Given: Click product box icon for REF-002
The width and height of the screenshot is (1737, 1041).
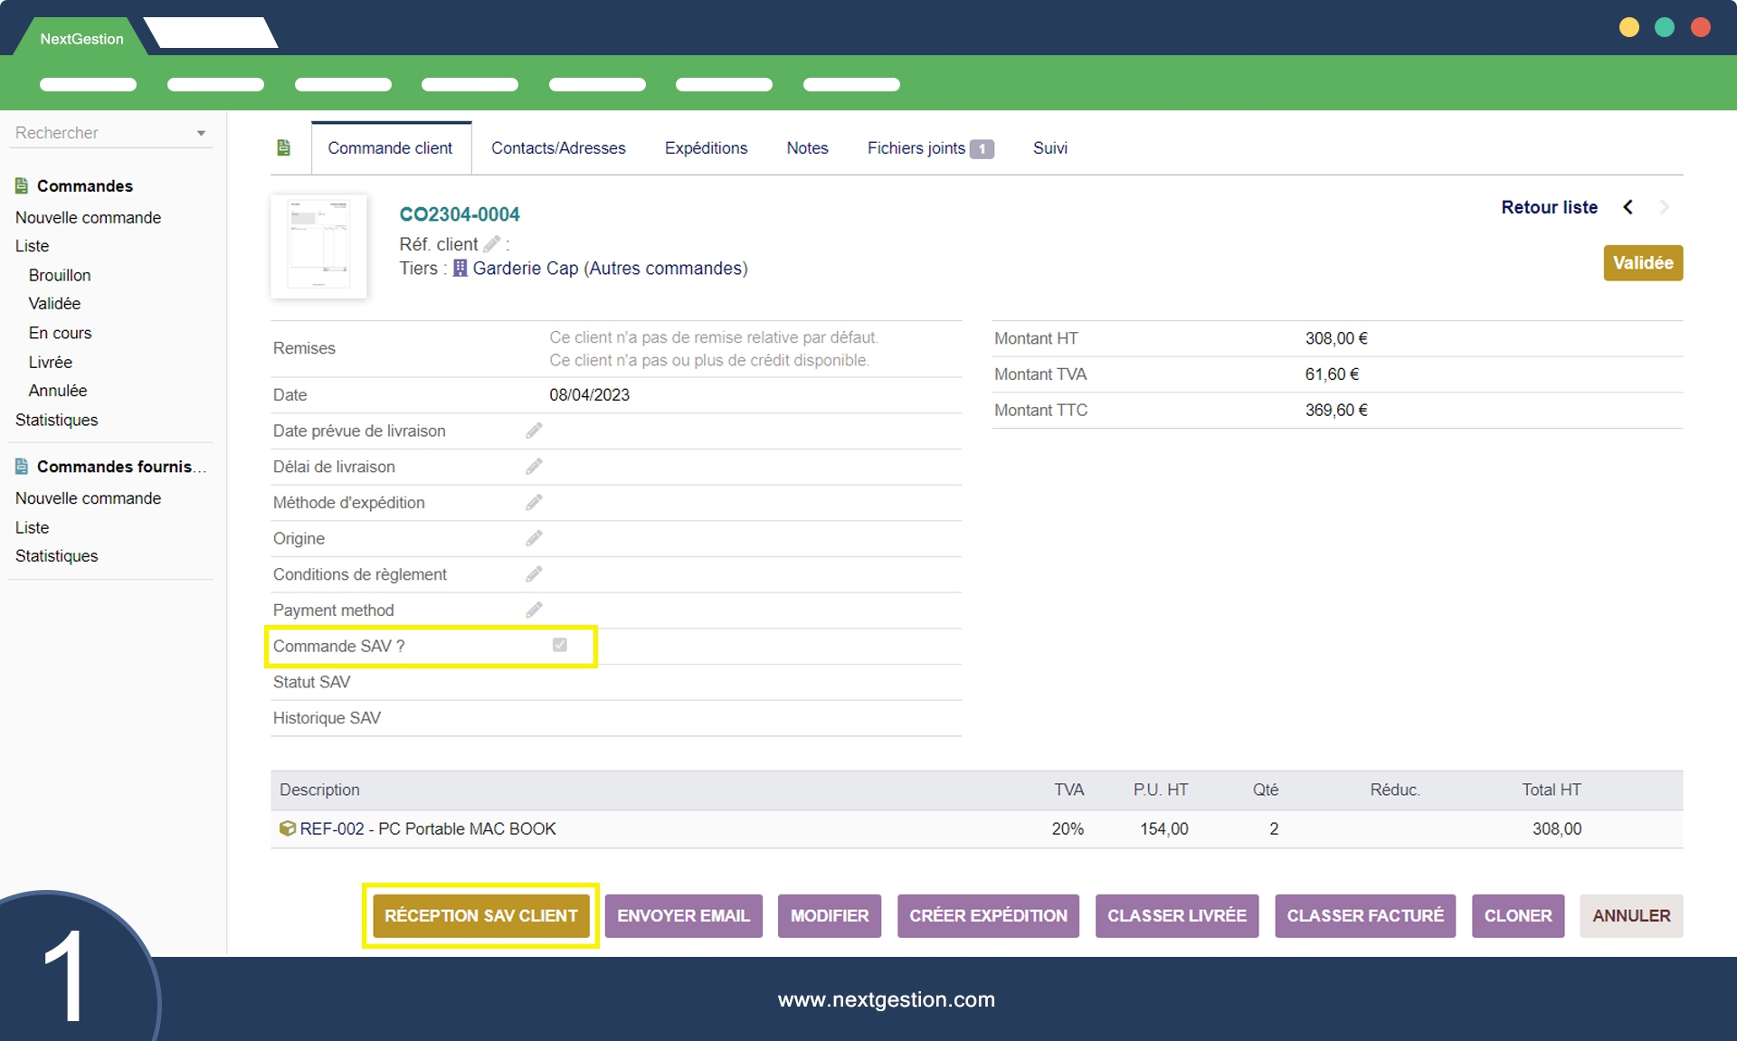Looking at the screenshot, I should pyautogui.click(x=287, y=828).
